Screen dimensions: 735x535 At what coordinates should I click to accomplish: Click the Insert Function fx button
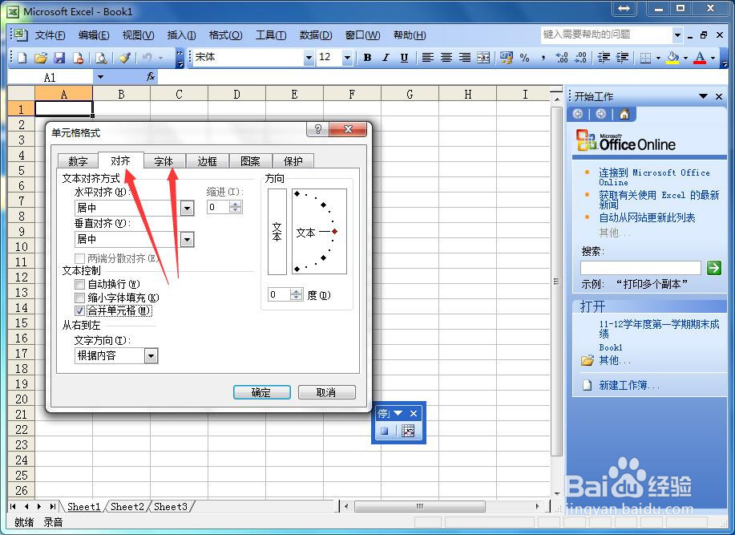(x=151, y=76)
